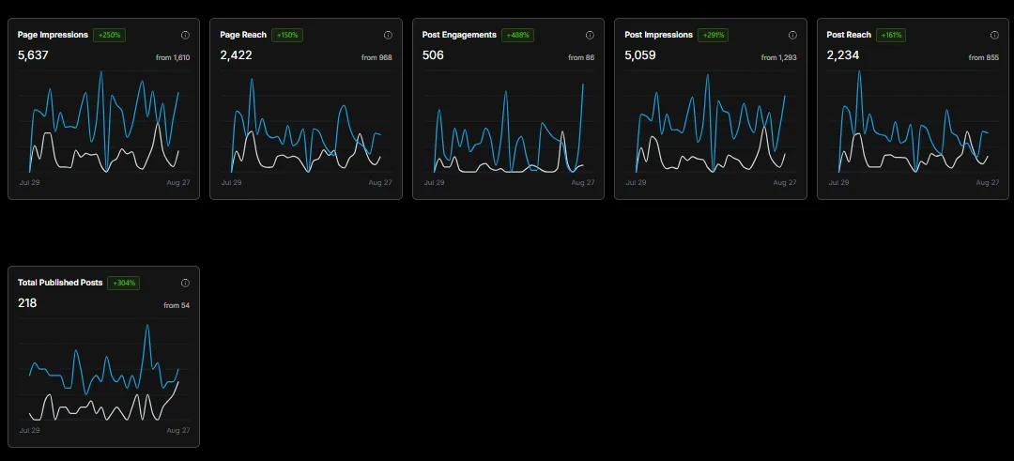Show info tooltip for Post Impressions
This screenshot has width=1014, height=461.
click(792, 35)
